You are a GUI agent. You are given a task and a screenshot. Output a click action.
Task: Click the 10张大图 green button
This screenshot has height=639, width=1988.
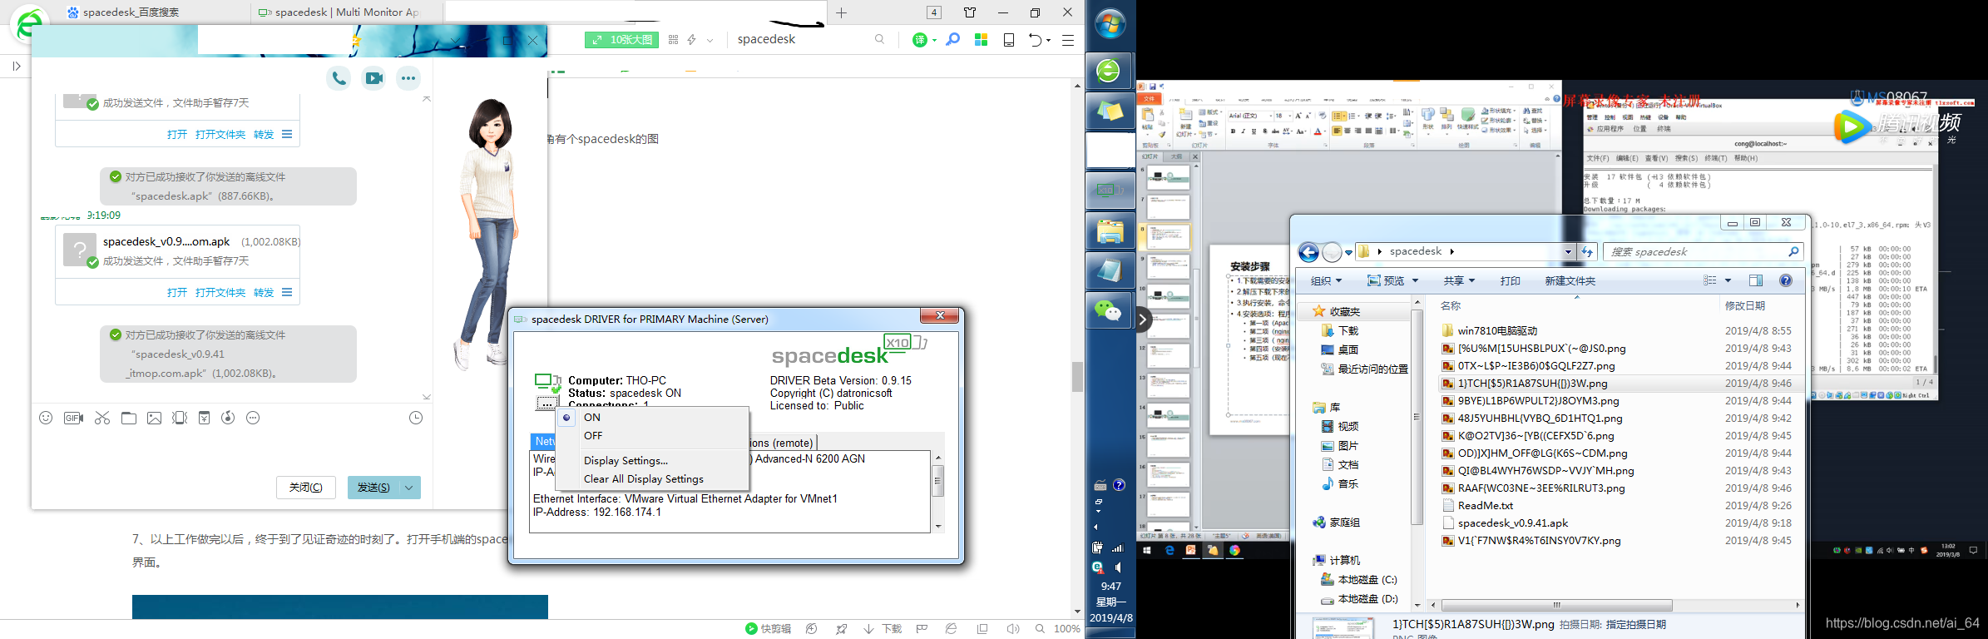tap(621, 39)
